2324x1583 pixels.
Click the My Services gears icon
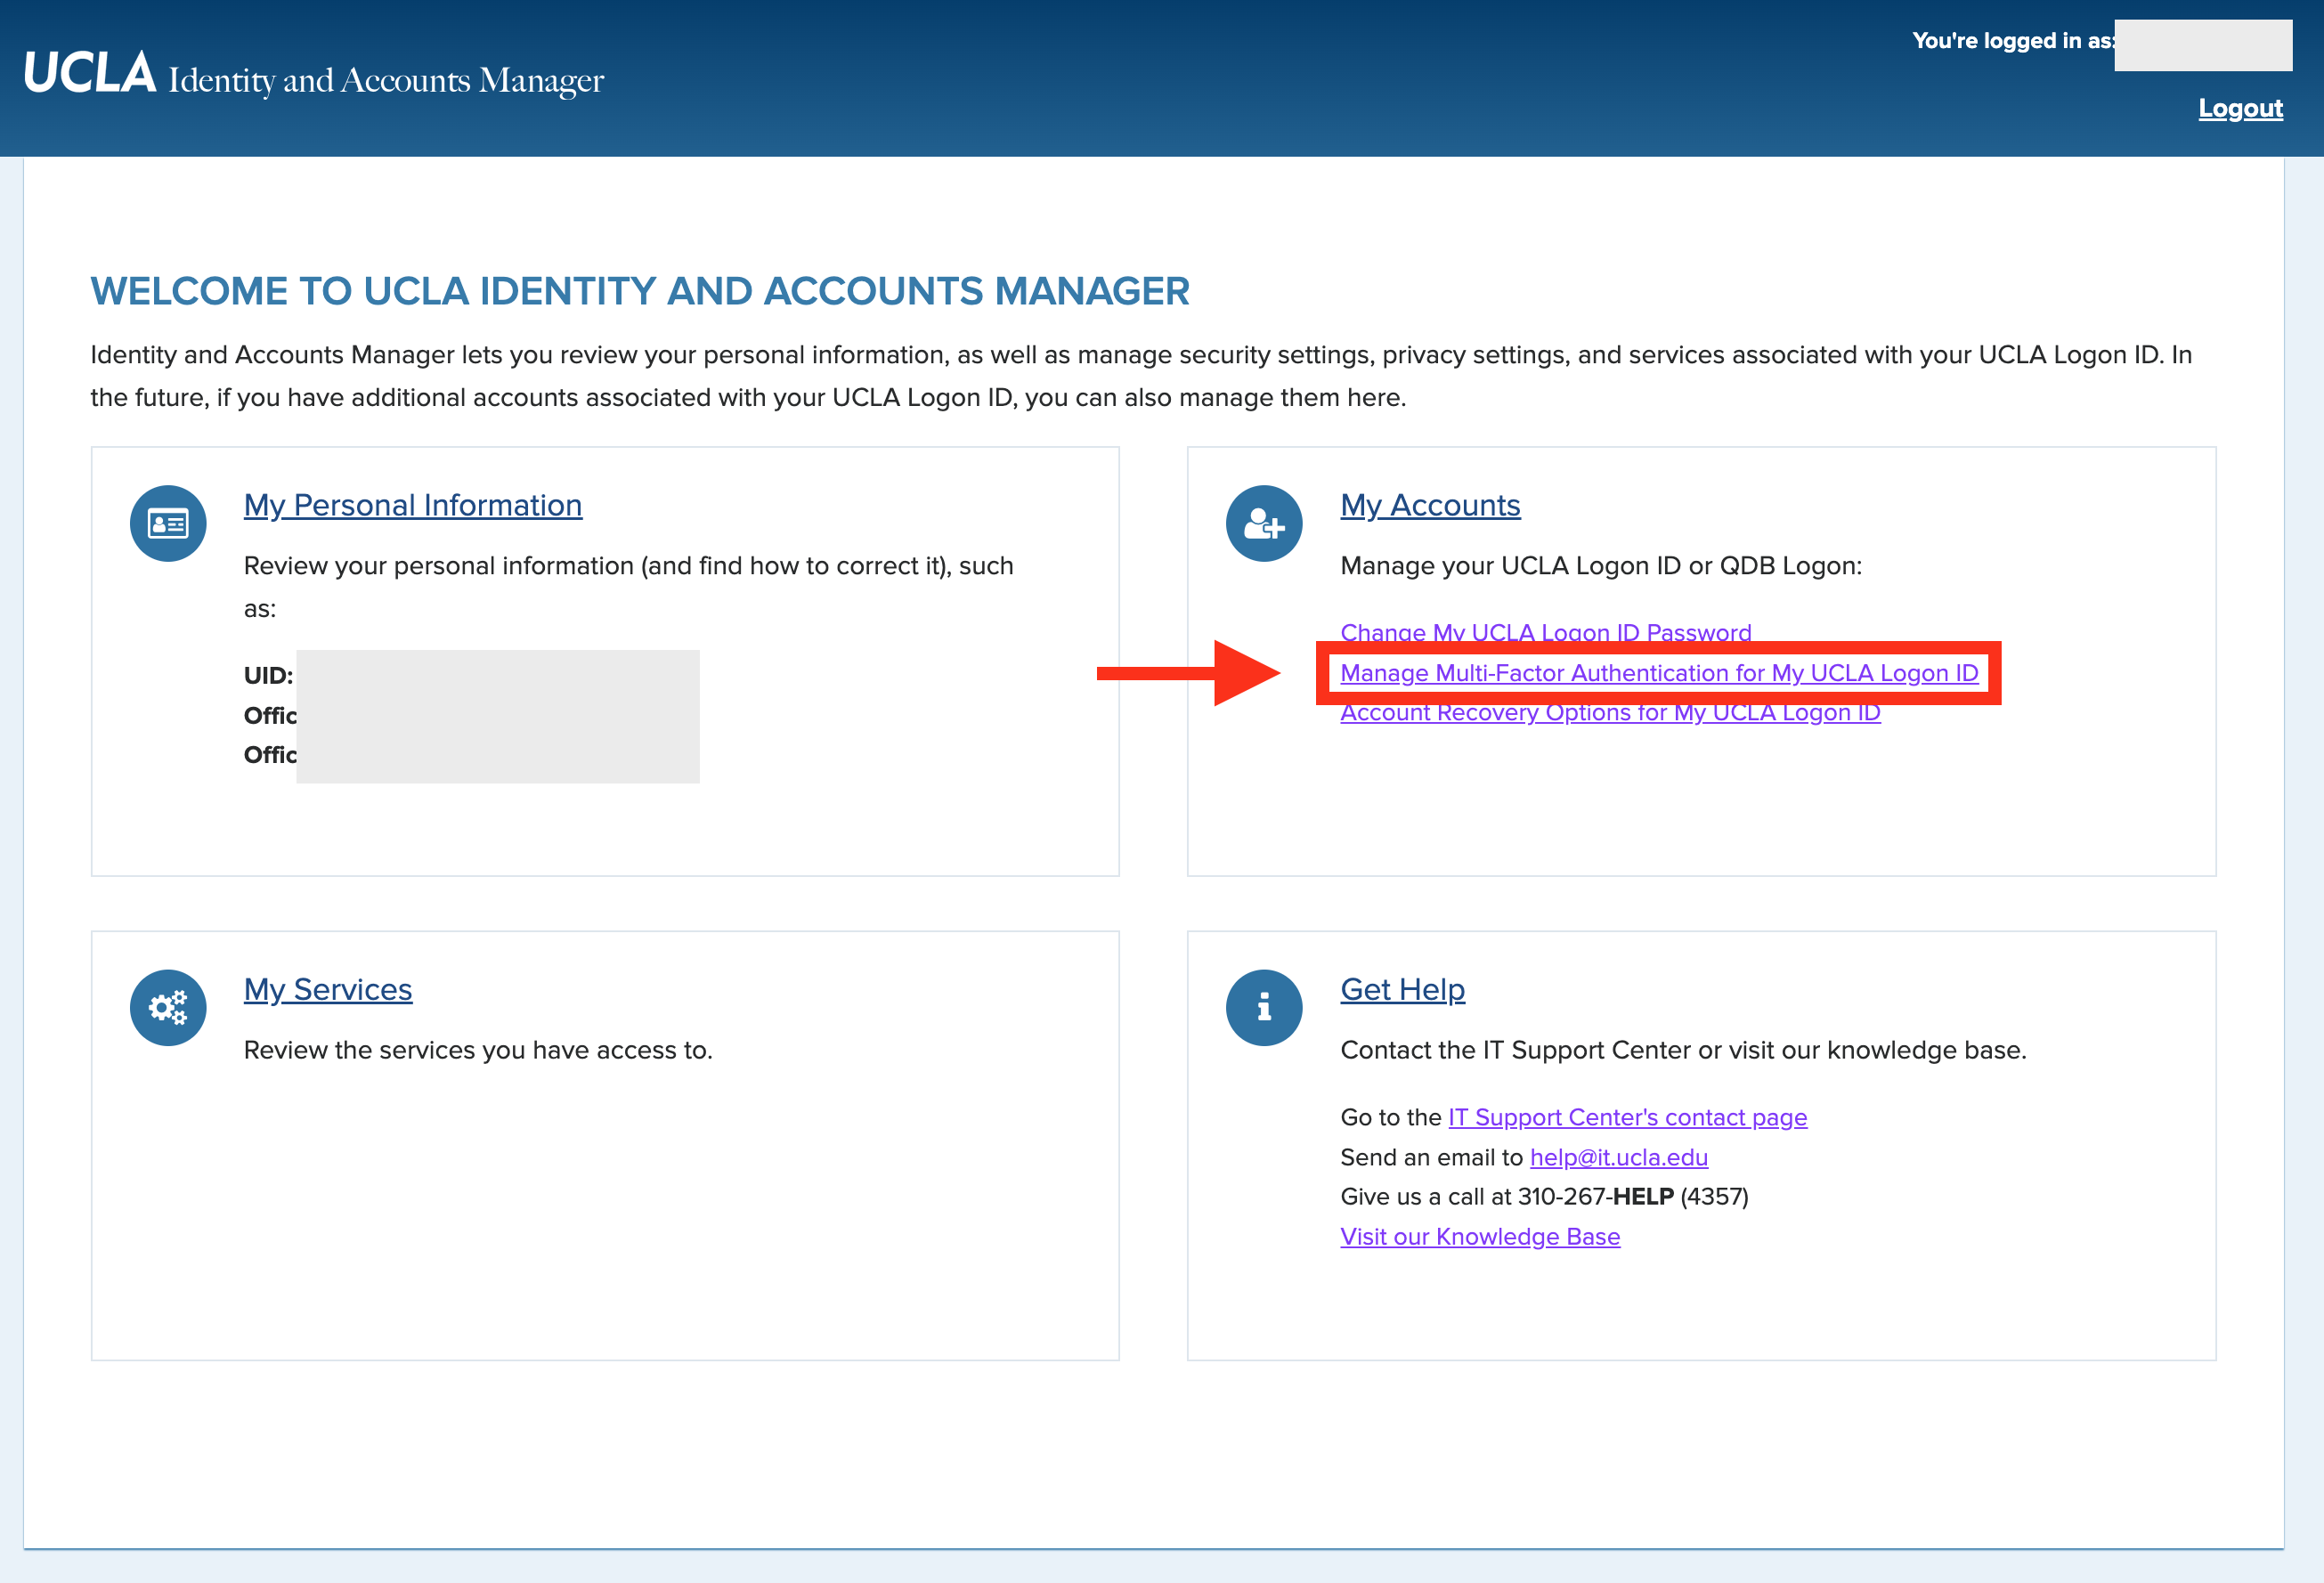tap(168, 1007)
